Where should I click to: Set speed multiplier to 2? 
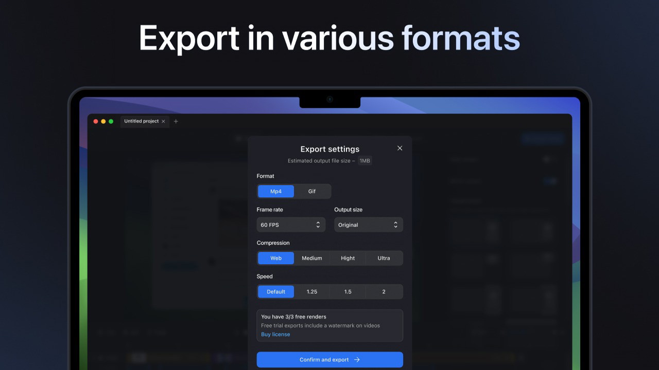pos(384,291)
